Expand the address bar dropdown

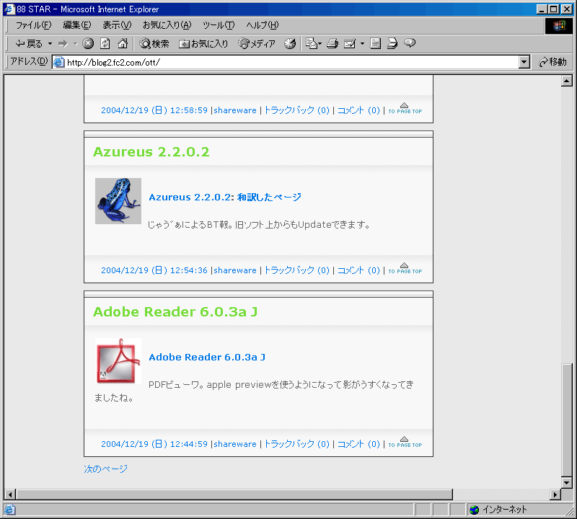[524, 62]
